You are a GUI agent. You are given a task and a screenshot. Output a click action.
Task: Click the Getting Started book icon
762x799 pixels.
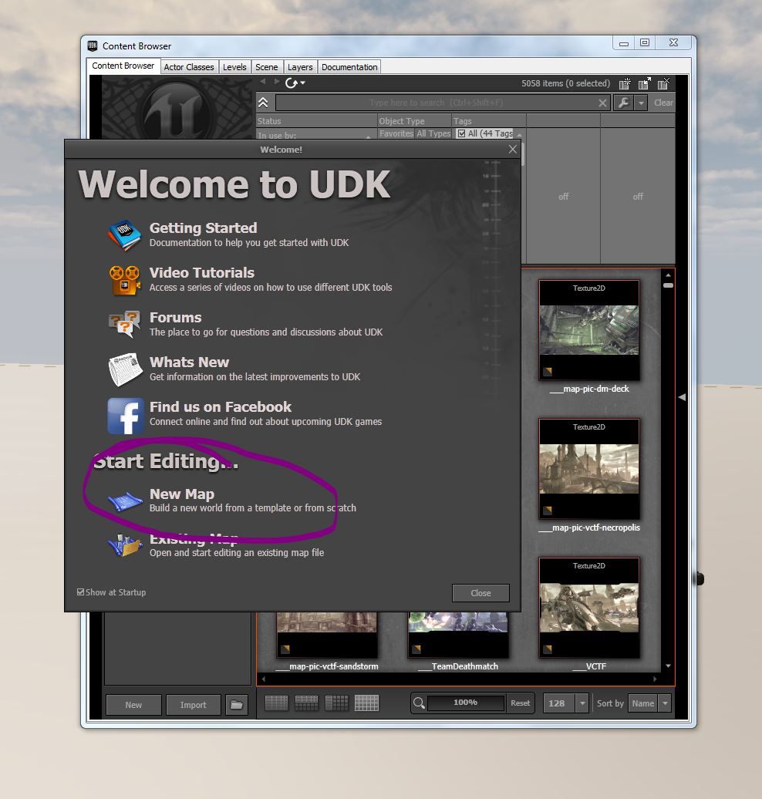[124, 235]
